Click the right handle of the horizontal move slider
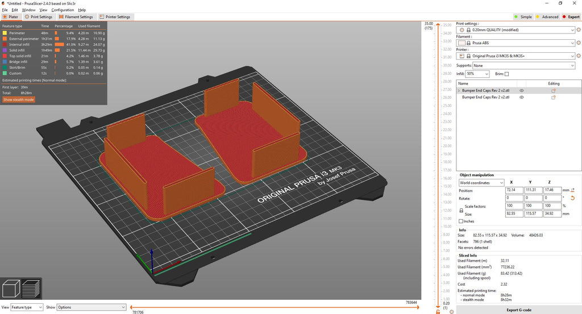This screenshot has width=582, height=314. tap(418, 307)
